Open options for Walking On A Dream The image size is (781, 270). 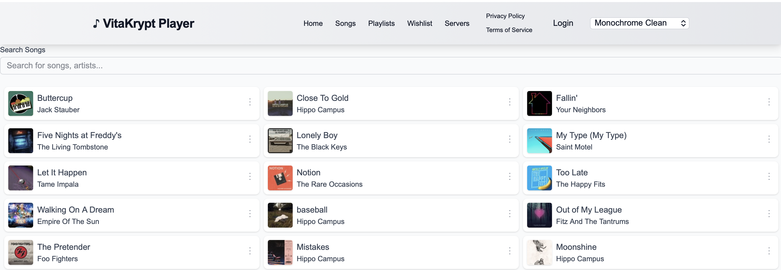[250, 214]
